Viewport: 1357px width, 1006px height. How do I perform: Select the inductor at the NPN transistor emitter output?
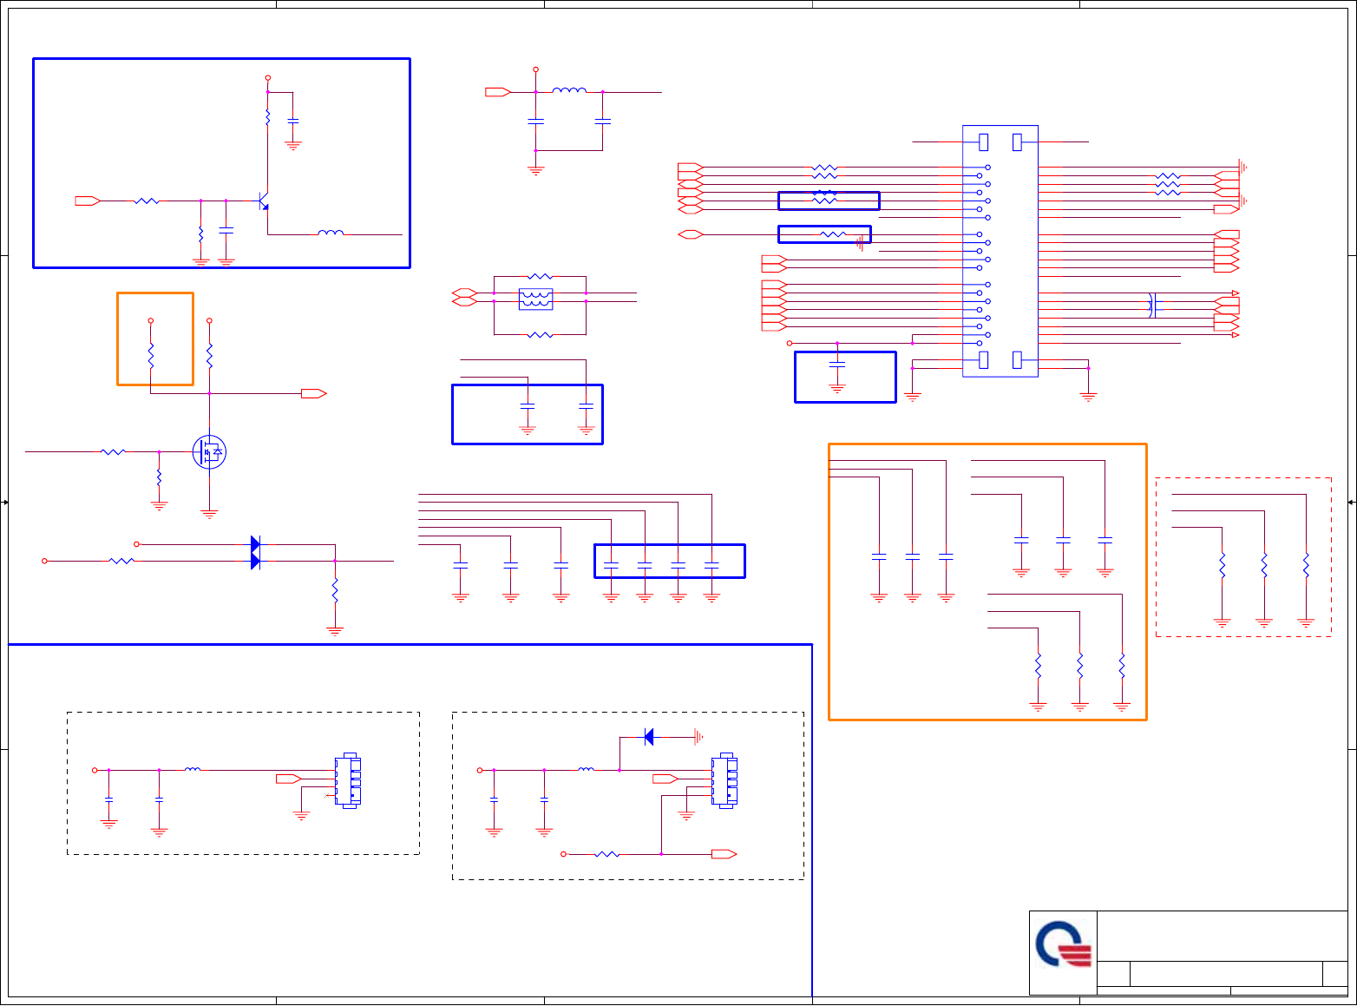click(331, 233)
